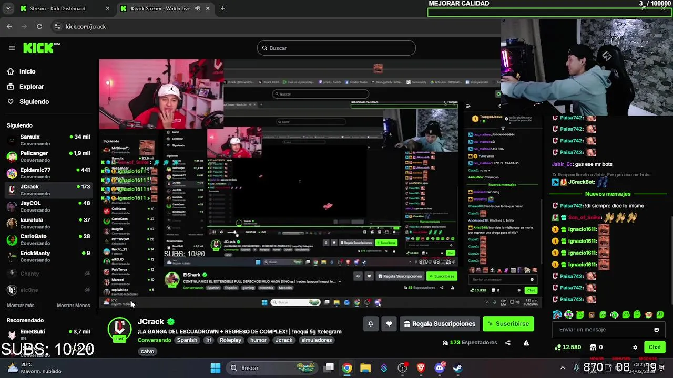Mute the JCrack Stream tab audio icon

click(198, 8)
